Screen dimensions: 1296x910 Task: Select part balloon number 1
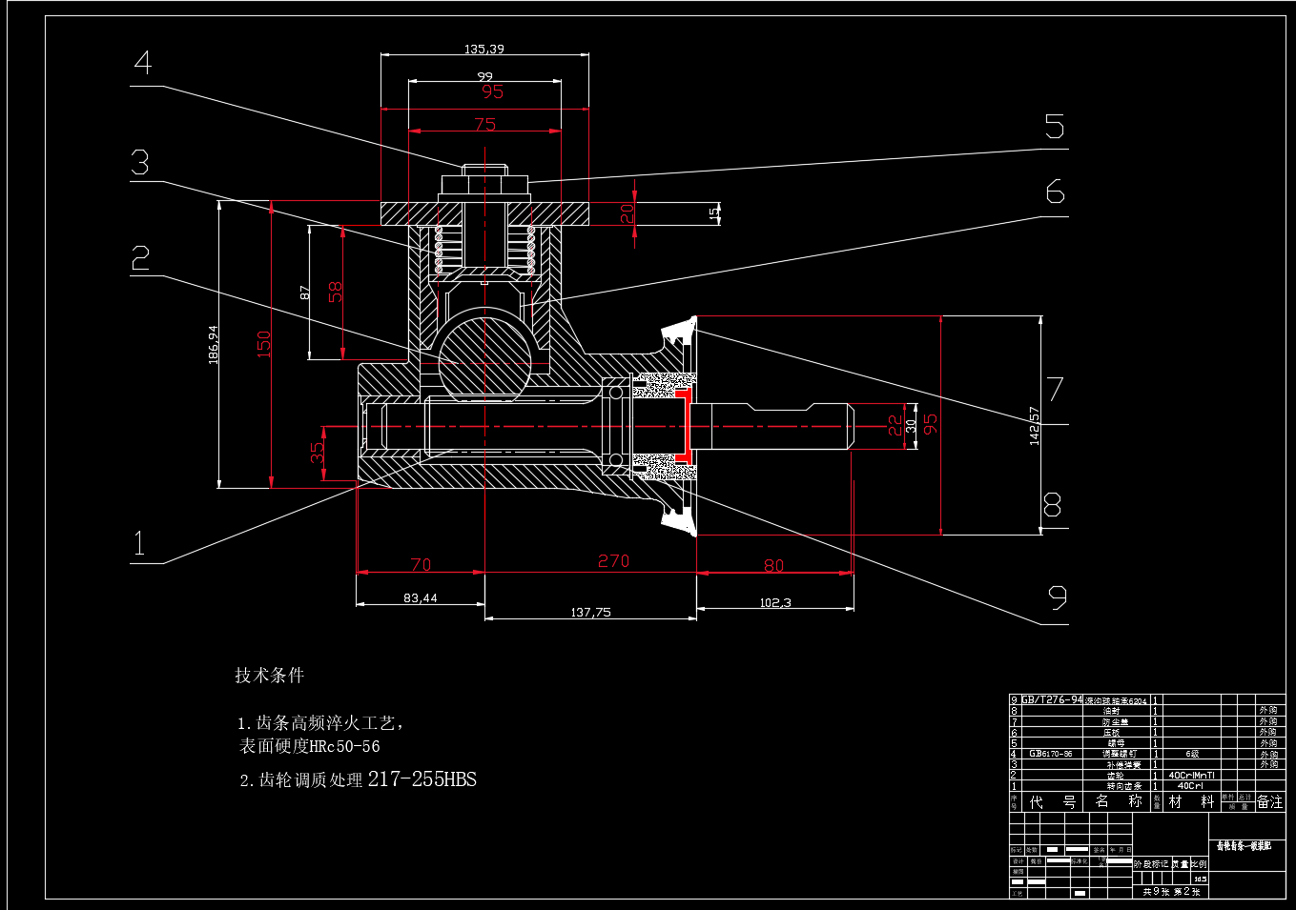(140, 543)
